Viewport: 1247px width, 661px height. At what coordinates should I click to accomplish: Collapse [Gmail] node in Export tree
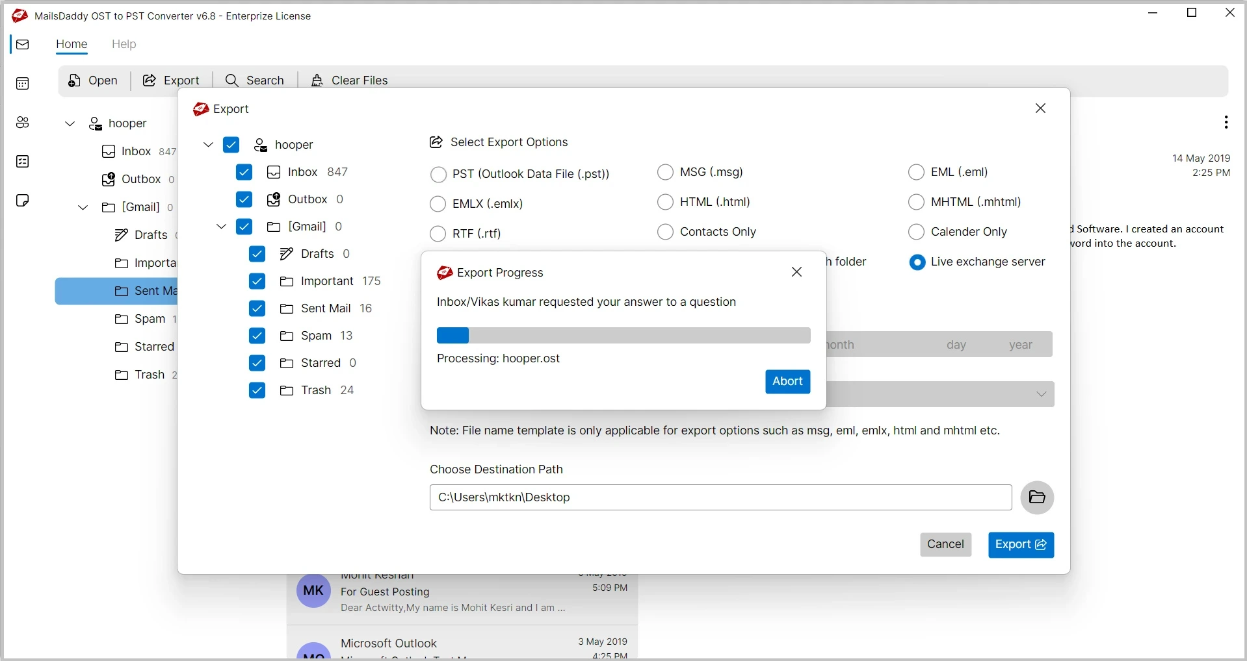(x=222, y=227)
